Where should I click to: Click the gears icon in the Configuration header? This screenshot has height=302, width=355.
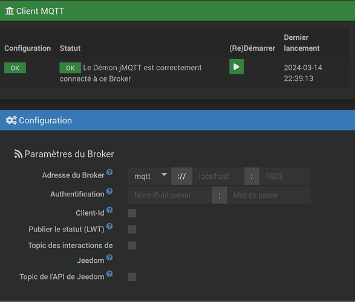pyautogui.click(x=11, y=120)
